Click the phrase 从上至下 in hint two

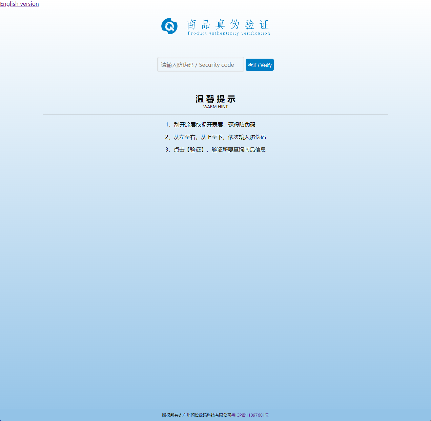tap(211, 137)
